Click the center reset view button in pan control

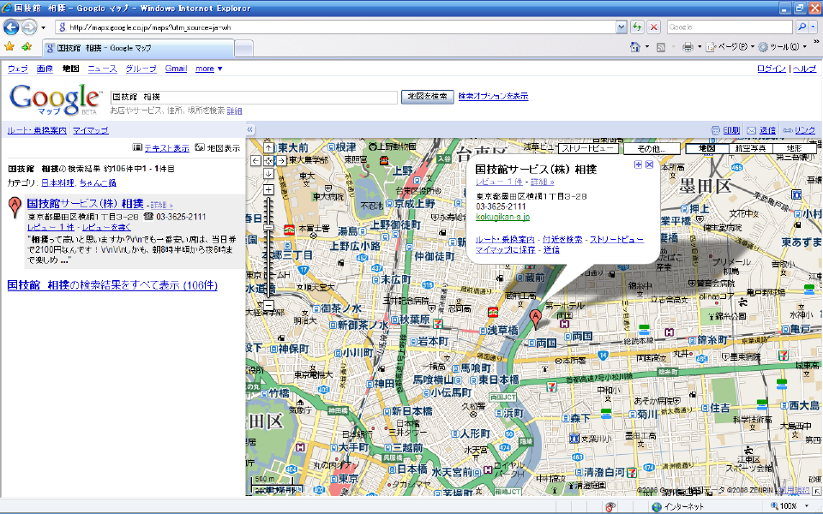(268, 160)
